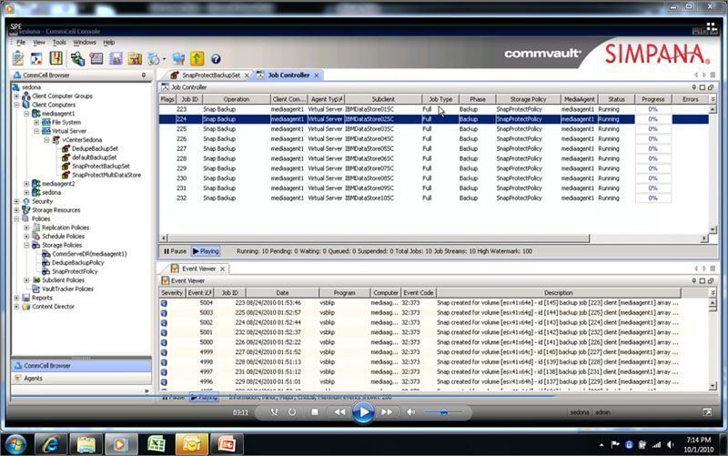728x456 pixels.
Task: Select SnapProtectPolicy under Storage Policies
Action: pyautogui.click(x=75, y=271)
